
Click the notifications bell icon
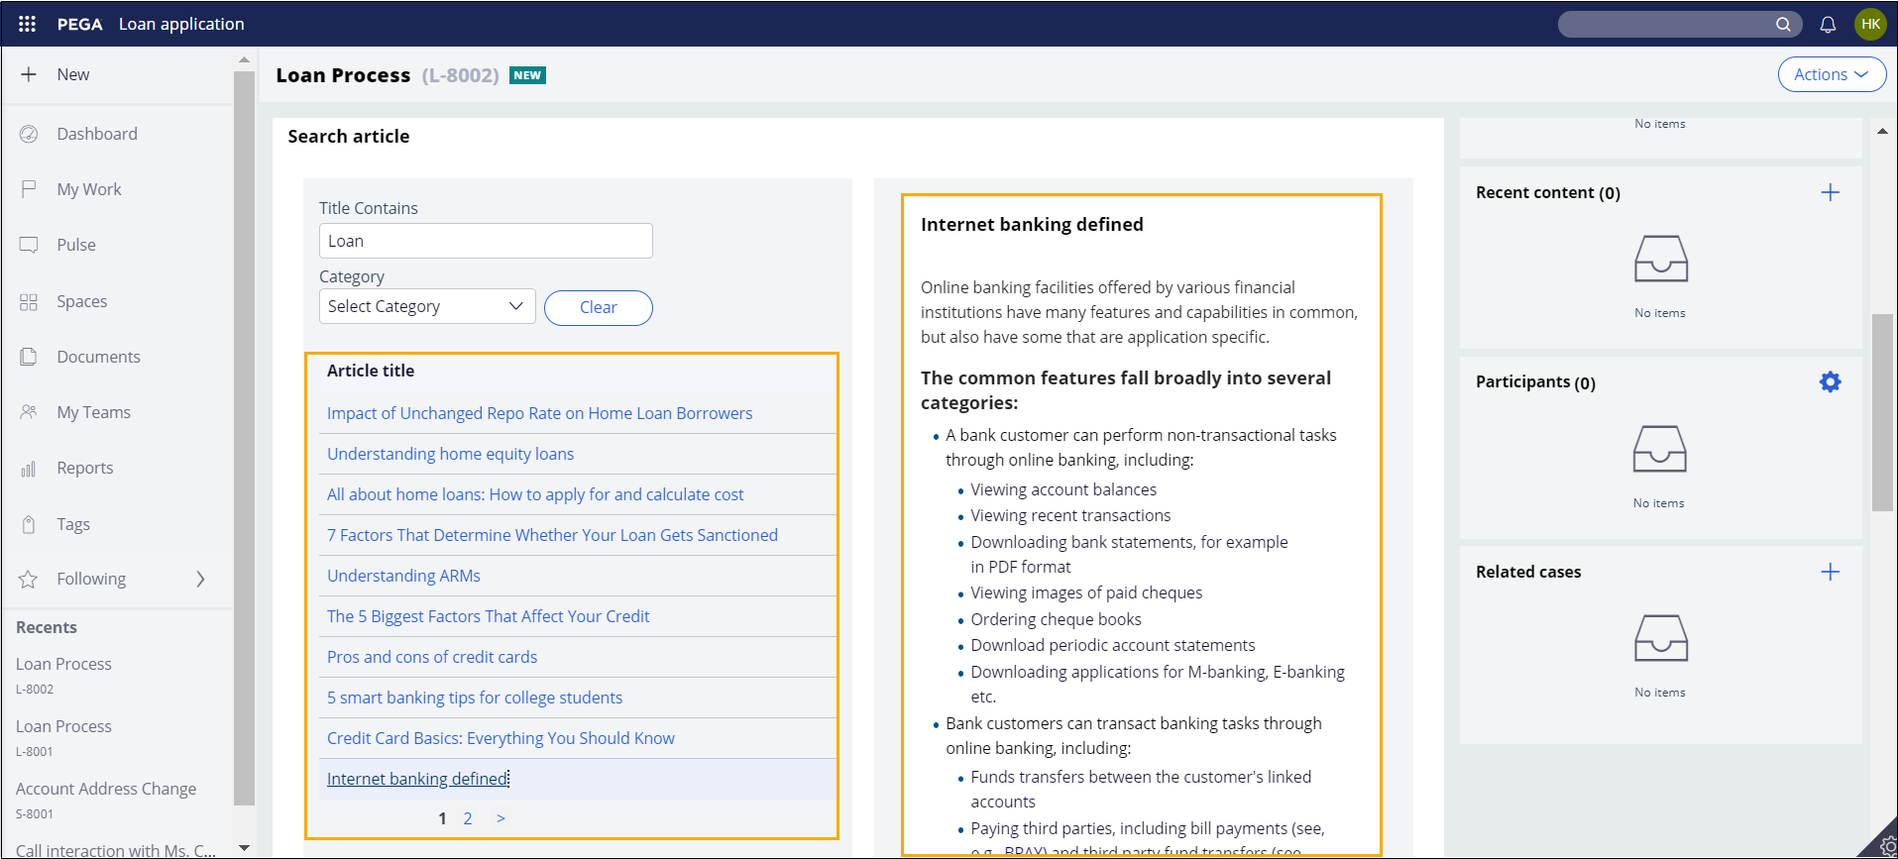1828,25
